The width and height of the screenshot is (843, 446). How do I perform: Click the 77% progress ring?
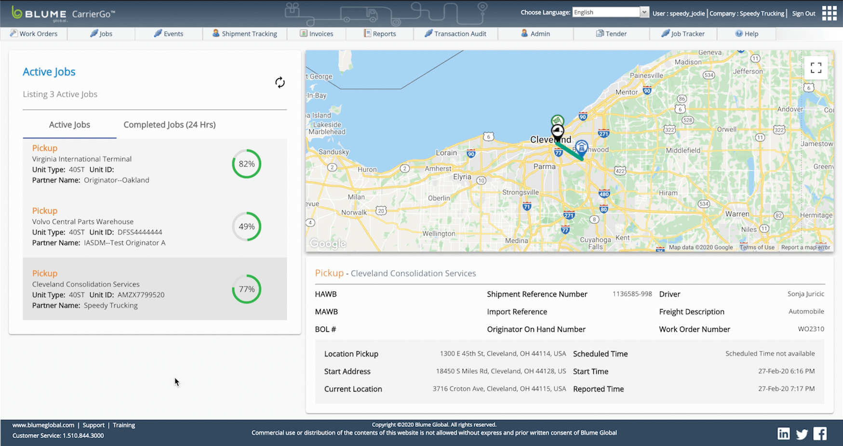[x=247, y=289]
